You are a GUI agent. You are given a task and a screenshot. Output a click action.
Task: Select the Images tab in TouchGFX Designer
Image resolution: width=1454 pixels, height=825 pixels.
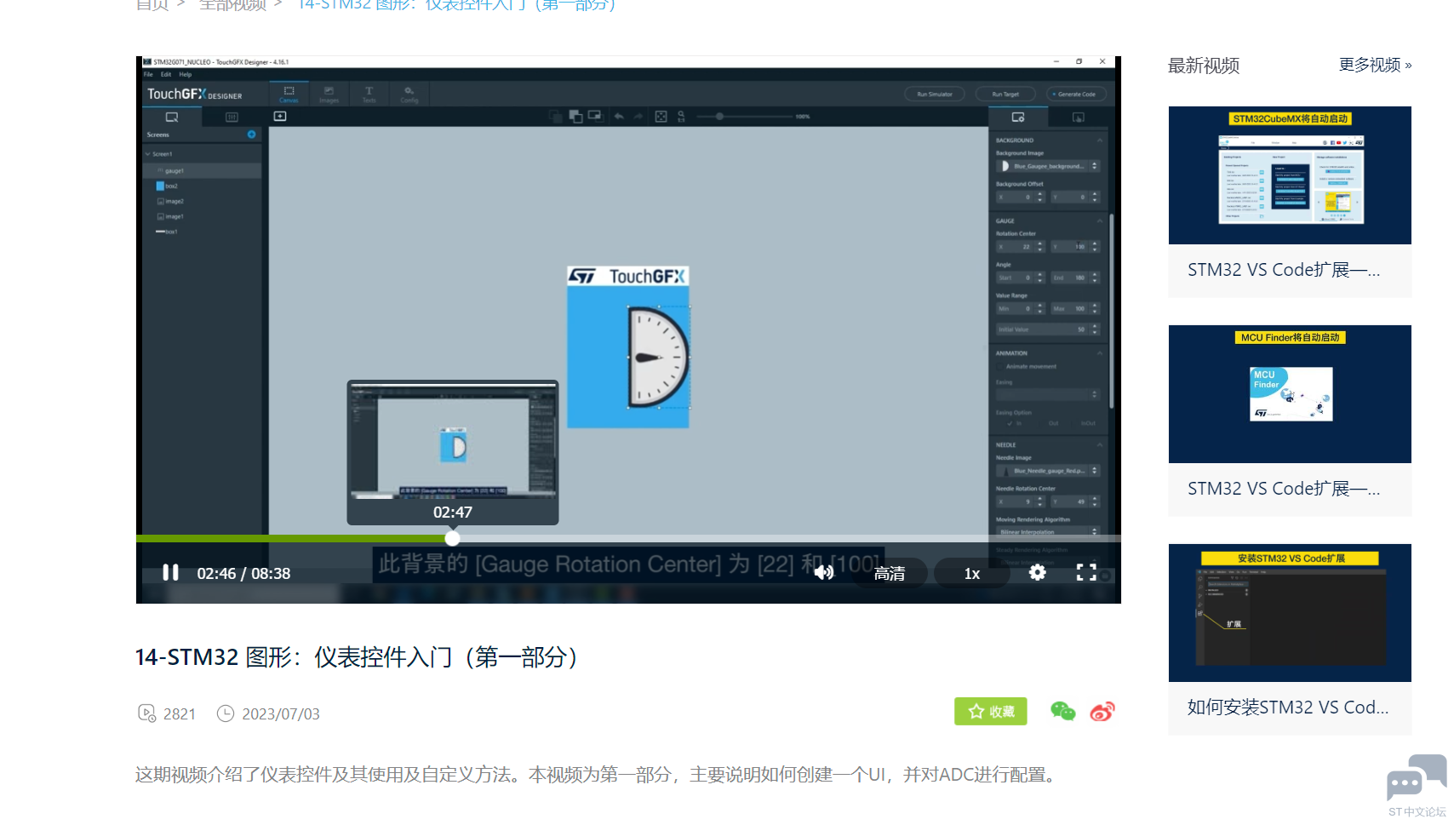point(329,94)
